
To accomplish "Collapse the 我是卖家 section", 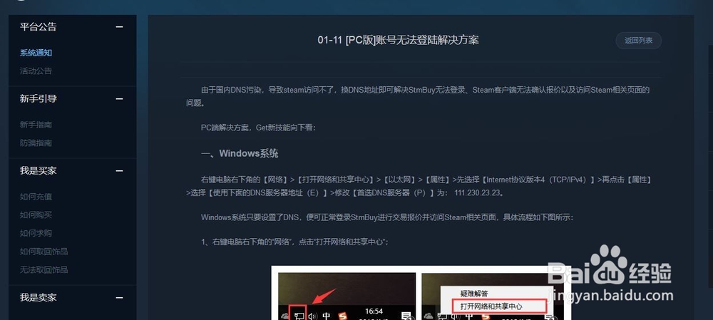I will 119,298.
